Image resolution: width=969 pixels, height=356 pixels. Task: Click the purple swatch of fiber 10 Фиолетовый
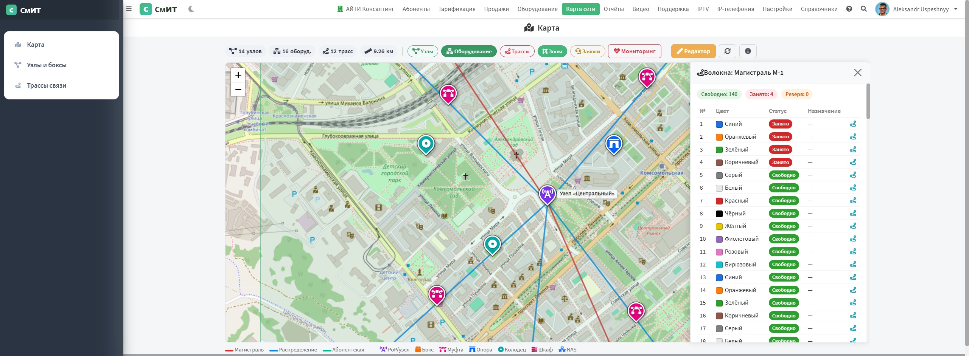coord(719,239)
